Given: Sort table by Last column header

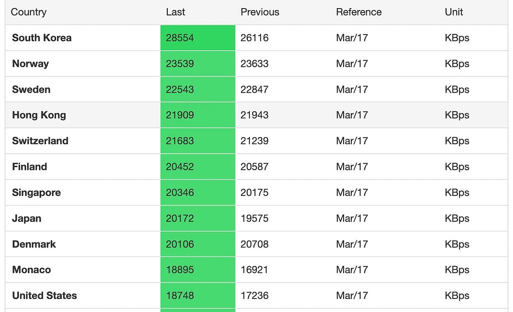Looking at the screenshot, I should click(175, 12).
